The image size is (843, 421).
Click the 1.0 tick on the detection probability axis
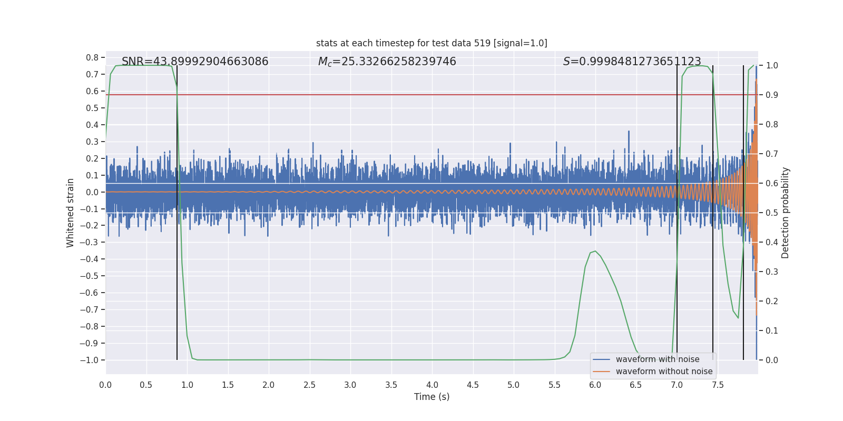point(772,66)
